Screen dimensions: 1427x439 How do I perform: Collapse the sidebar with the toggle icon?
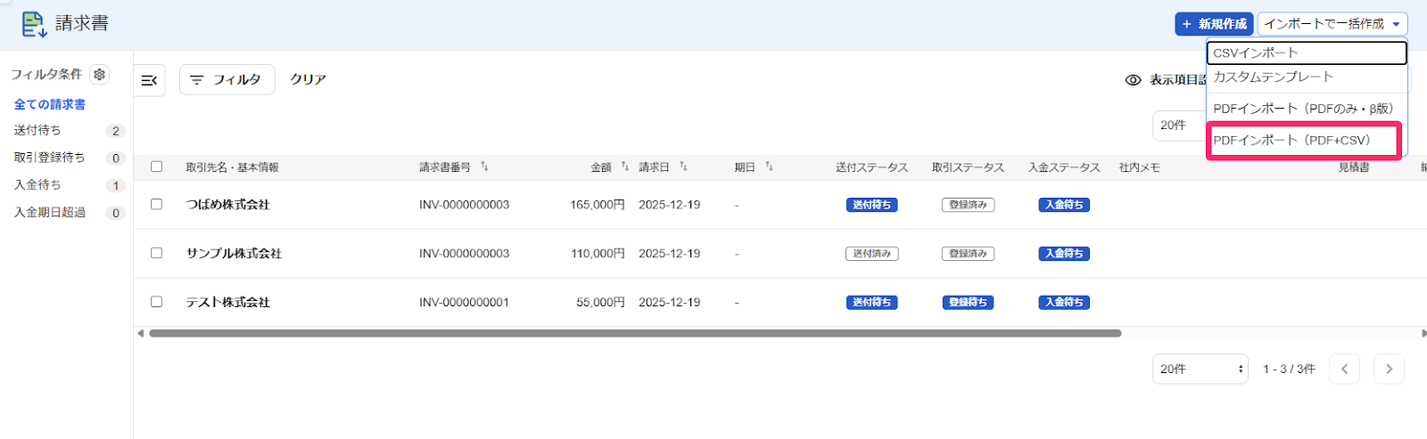point(149,80)
